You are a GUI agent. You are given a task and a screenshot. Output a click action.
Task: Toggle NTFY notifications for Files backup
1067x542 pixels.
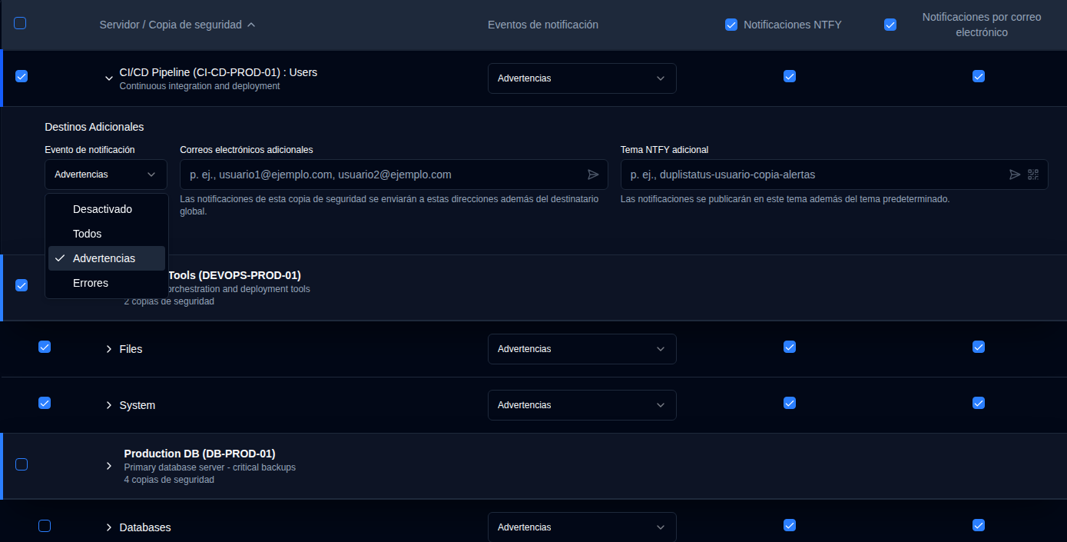pyautogui.click(x=790, y=347)
